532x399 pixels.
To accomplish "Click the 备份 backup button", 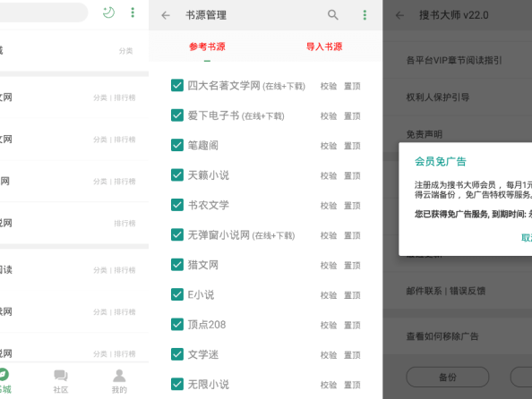I will coord(448,377).
